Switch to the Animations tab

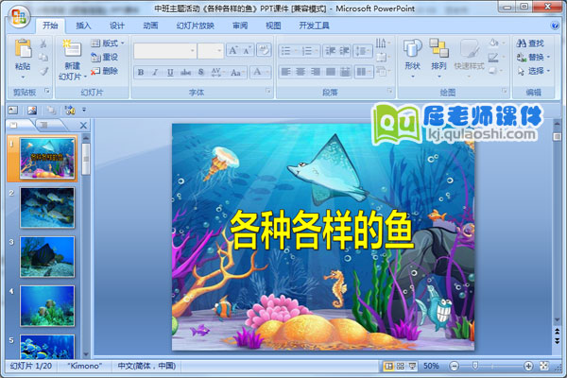(150, 26)
